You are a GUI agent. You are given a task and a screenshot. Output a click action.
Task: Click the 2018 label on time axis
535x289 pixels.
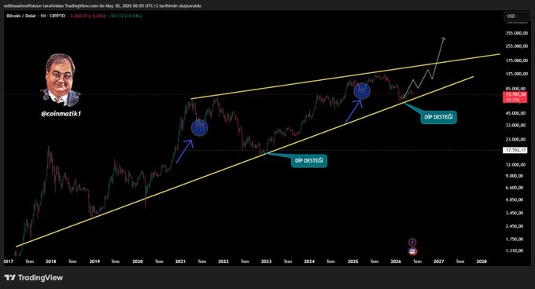pyautogui.click(x=51, y=262)
